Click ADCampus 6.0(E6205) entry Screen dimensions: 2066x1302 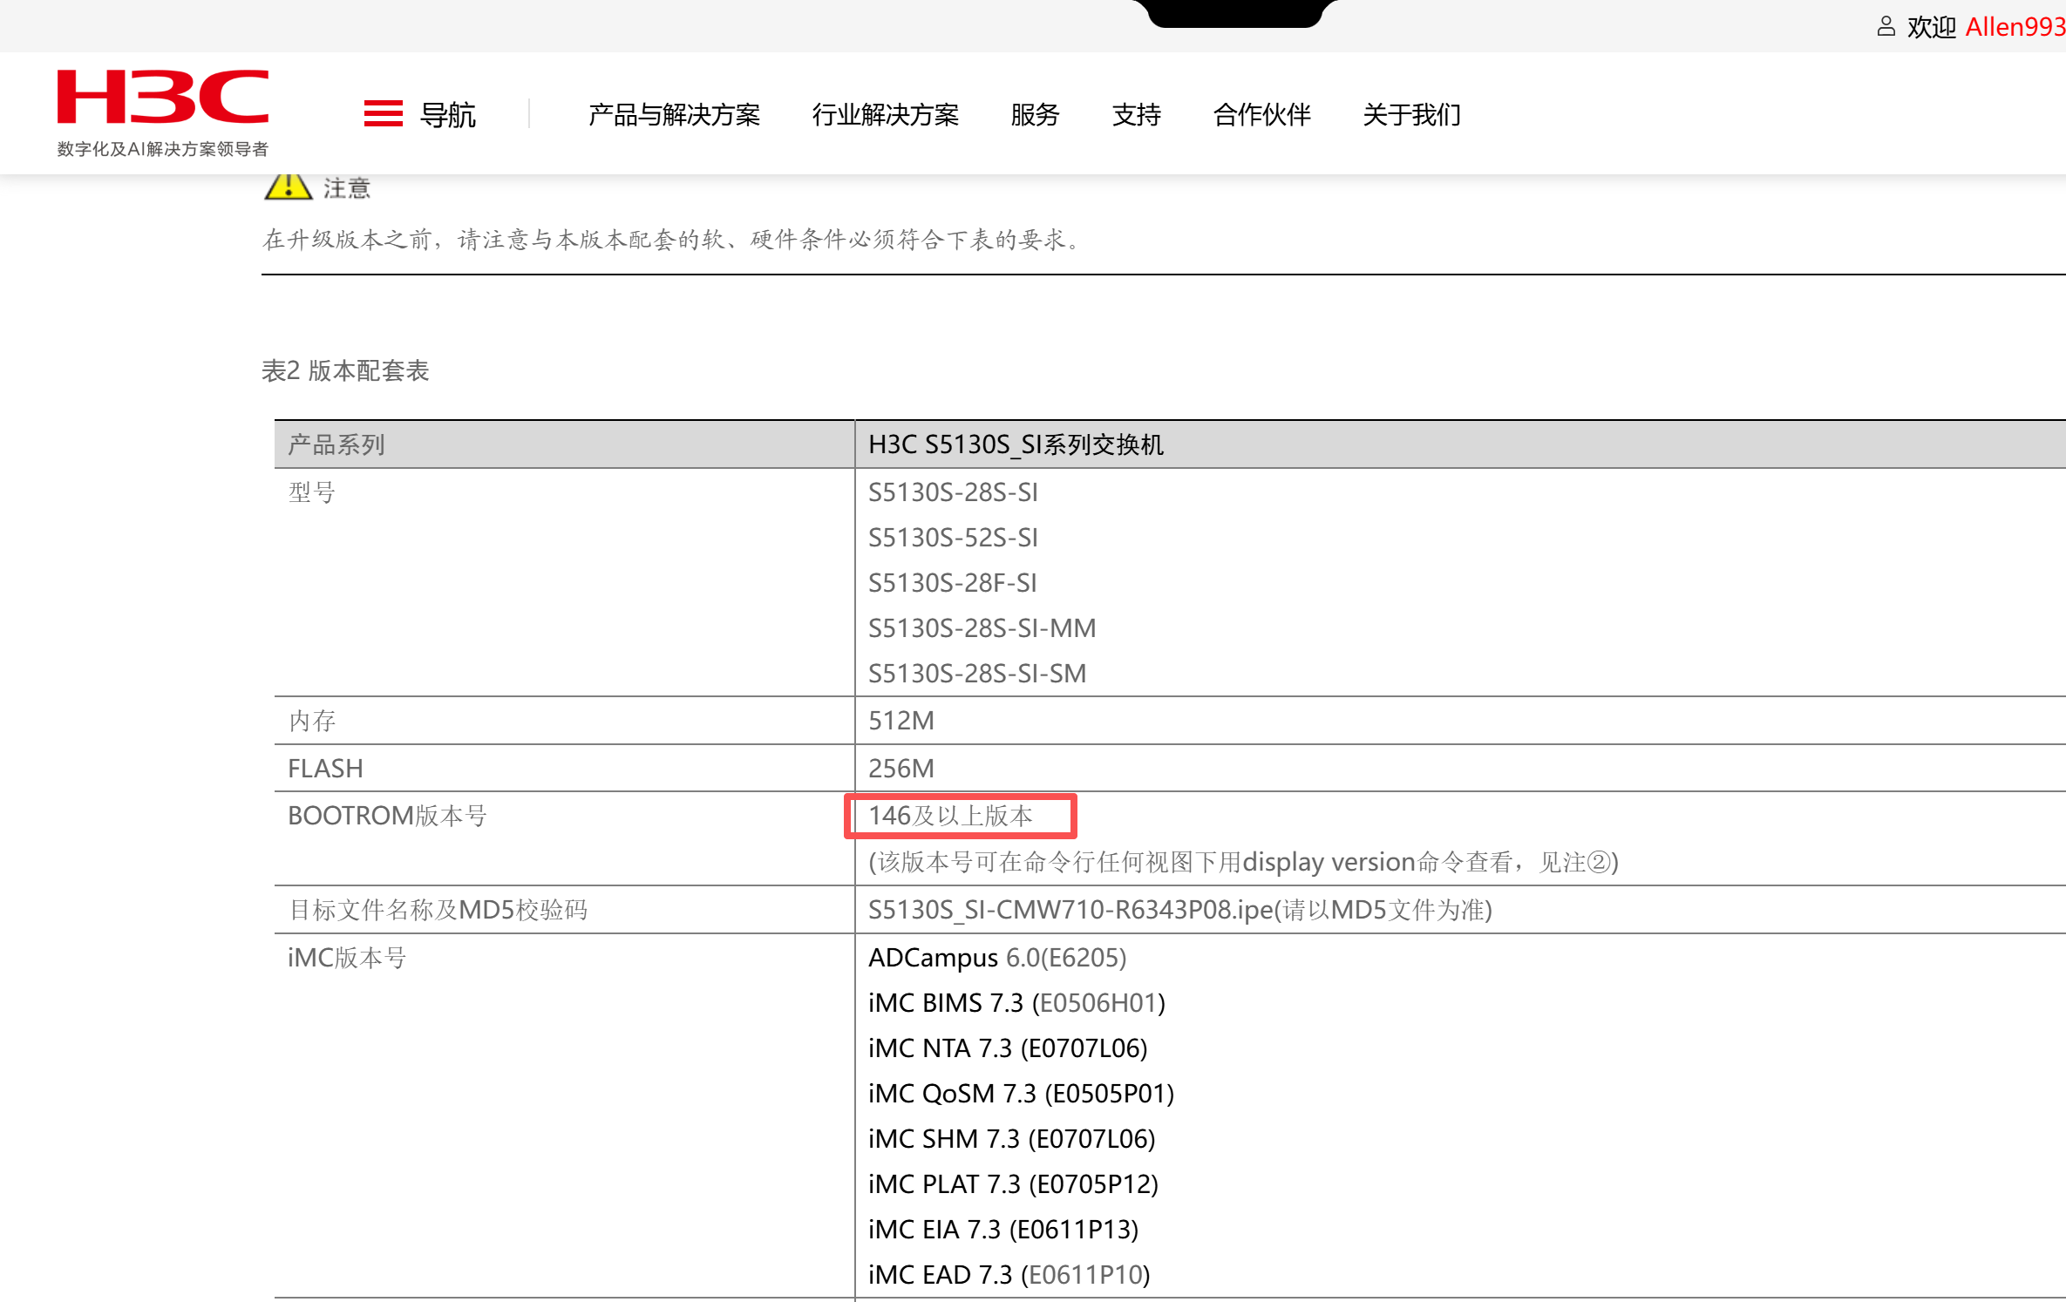click(997, 958)
